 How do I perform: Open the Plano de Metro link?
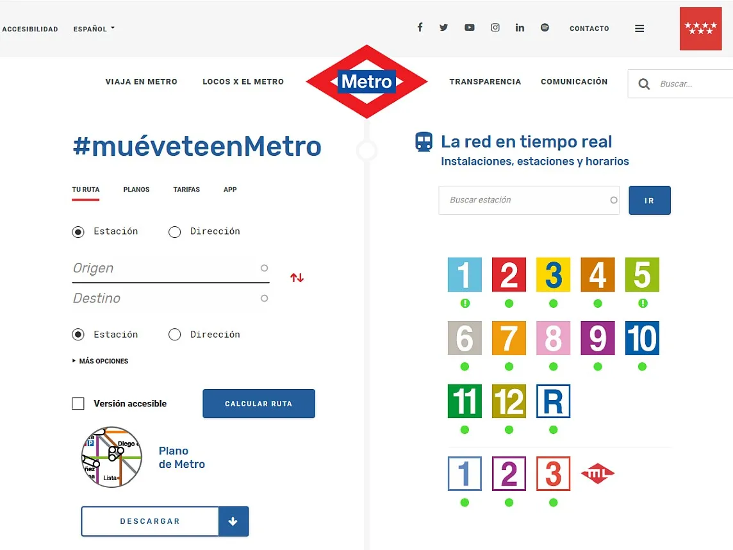click(182, 458)
